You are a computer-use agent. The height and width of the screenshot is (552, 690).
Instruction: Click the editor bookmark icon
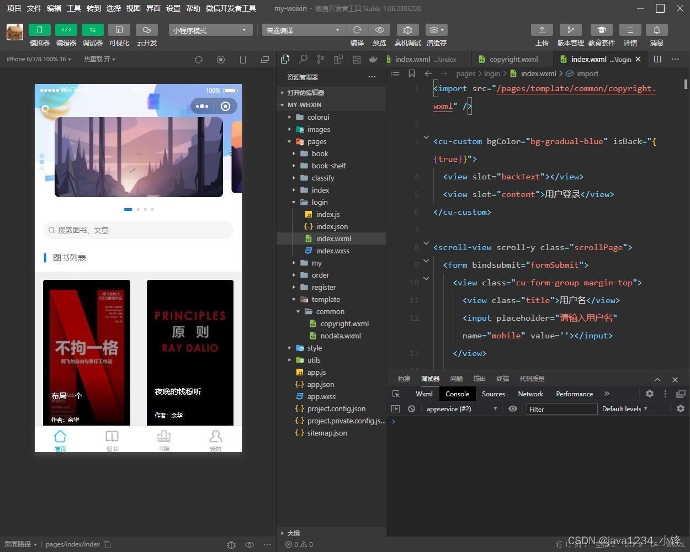coord(412,73)
